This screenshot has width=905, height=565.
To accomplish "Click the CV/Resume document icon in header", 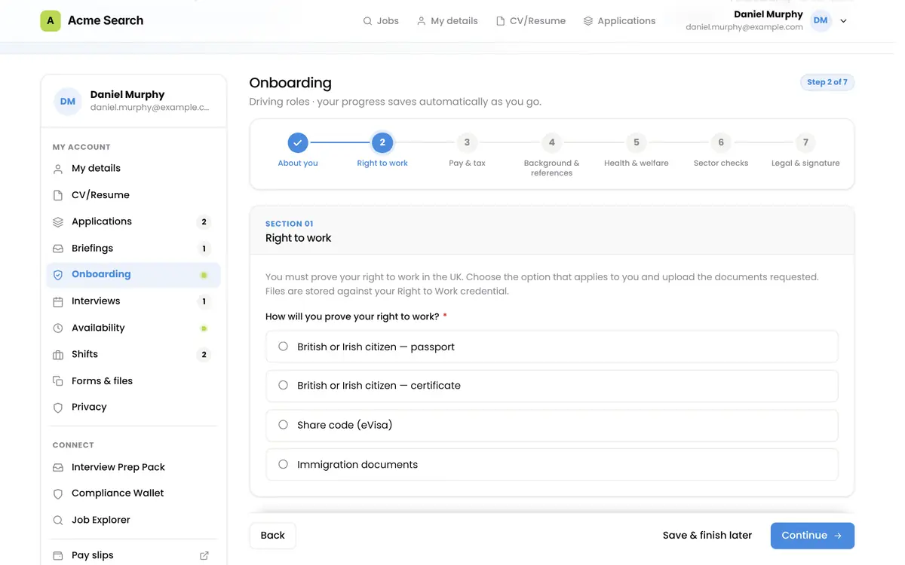I will coord(500,21).
